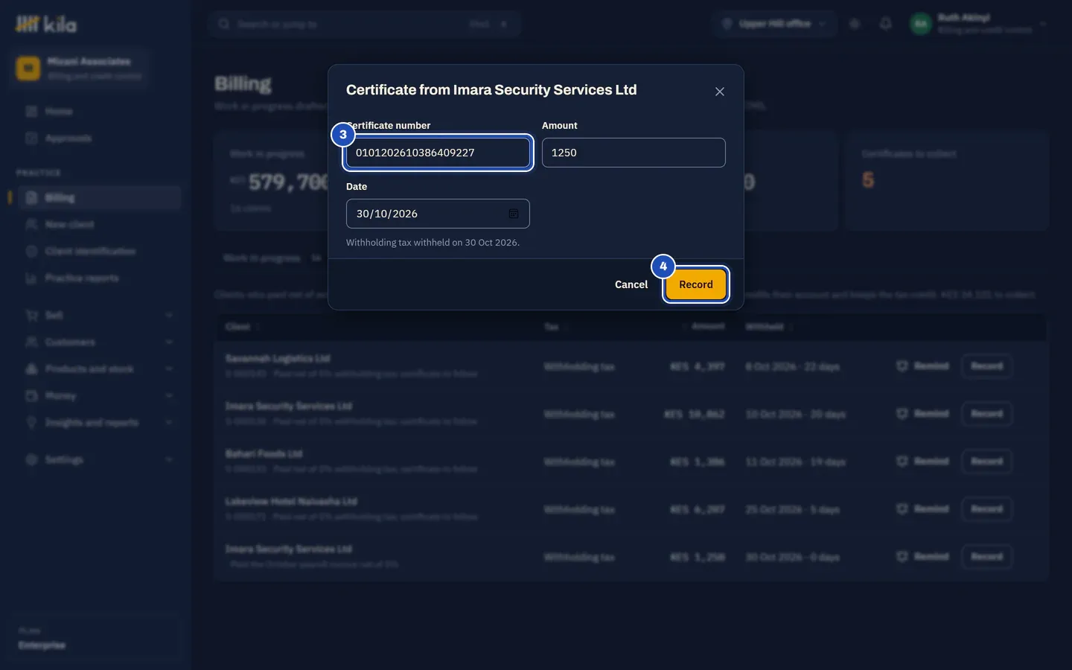Click the search bar in the header

coord(364,24)
